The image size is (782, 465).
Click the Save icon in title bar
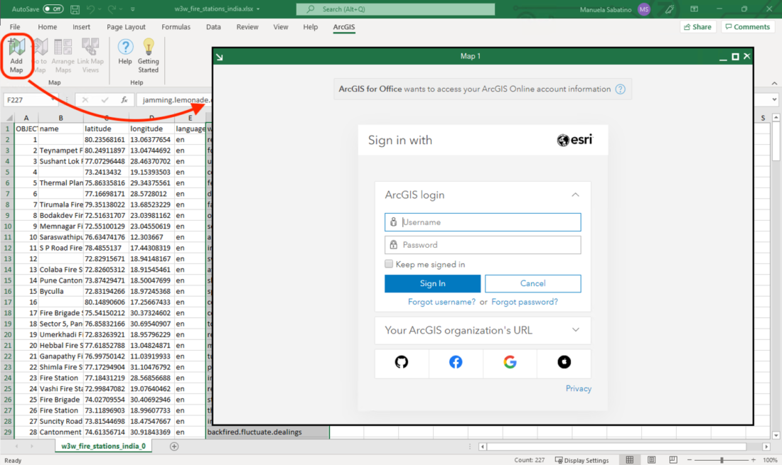point(75,9)
